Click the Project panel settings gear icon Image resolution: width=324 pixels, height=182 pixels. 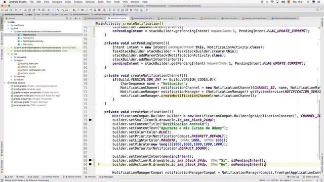75,18
